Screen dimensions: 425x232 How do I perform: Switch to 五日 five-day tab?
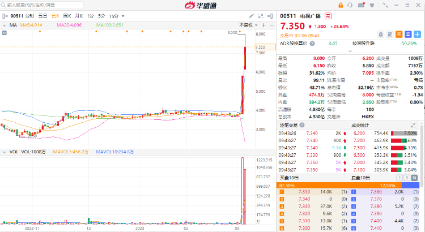tap(42, 16)
